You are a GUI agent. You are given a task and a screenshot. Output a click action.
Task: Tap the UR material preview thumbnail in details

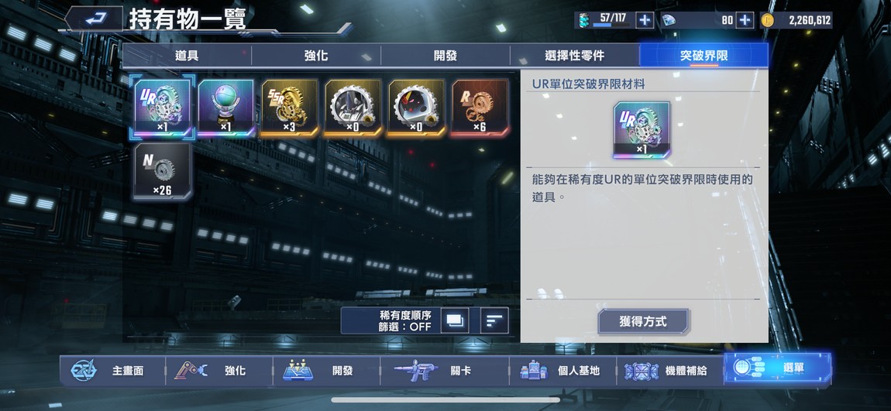[642, 130]
